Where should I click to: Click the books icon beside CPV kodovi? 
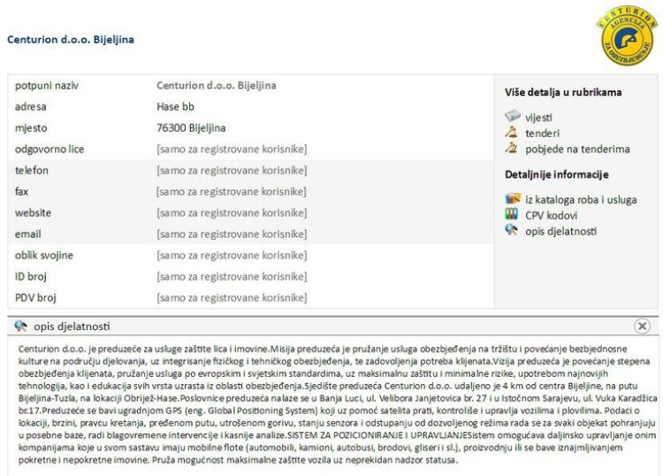[511, 215]
